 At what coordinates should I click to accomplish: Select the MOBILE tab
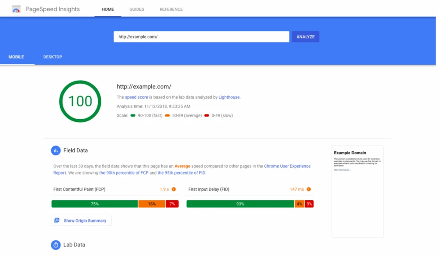16,57
